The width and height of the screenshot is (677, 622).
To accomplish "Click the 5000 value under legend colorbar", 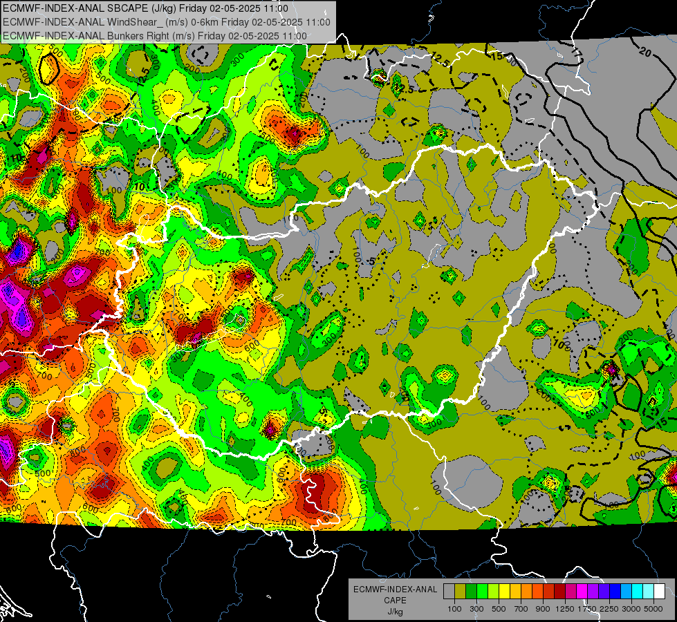I will click(653, 609).
